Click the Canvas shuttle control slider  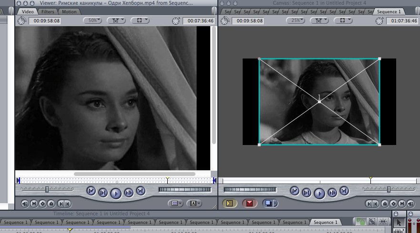[389, 189]
